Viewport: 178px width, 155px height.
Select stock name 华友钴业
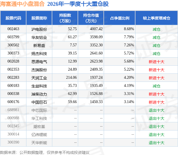pos(39,37)
